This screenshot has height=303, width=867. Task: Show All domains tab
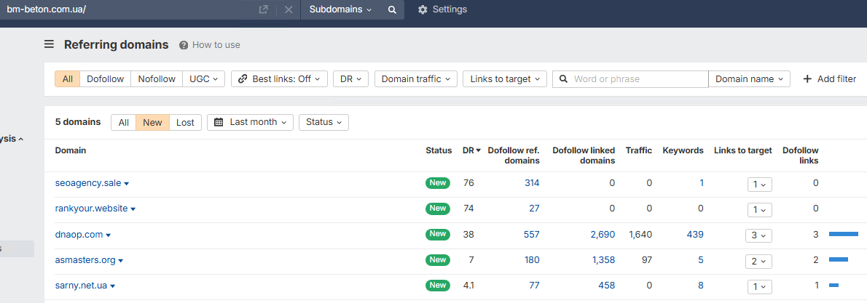coord(124,123)
